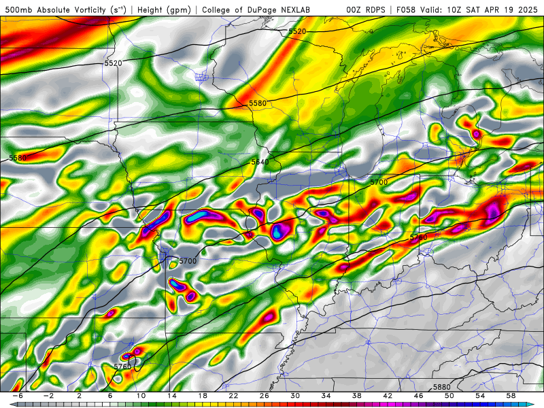Click the "22" value on the color scale
Screen dimensions: 544x408
pyautogui.click(x=233, y=396)
